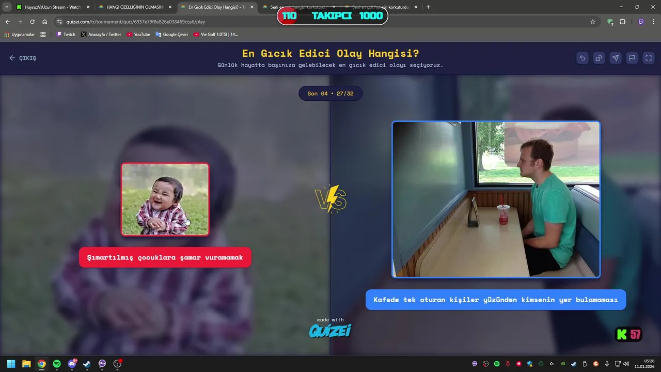Reload the page with the refresh icon
Viewport: 661px width, 372px height.
point(32,22)
